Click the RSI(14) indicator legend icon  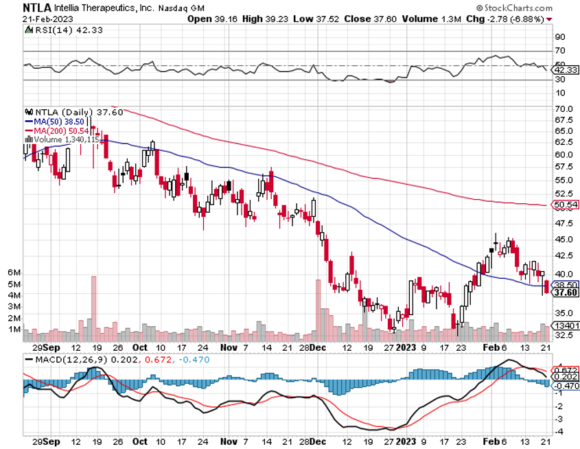pyautogui.click(x=28, y=30)
